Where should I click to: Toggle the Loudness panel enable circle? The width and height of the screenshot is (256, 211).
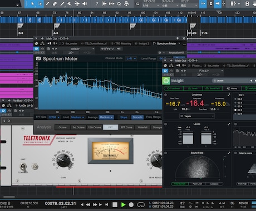pyautogui.click(x=166, y=95)
